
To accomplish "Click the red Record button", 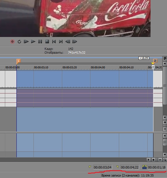I will 12,42.
